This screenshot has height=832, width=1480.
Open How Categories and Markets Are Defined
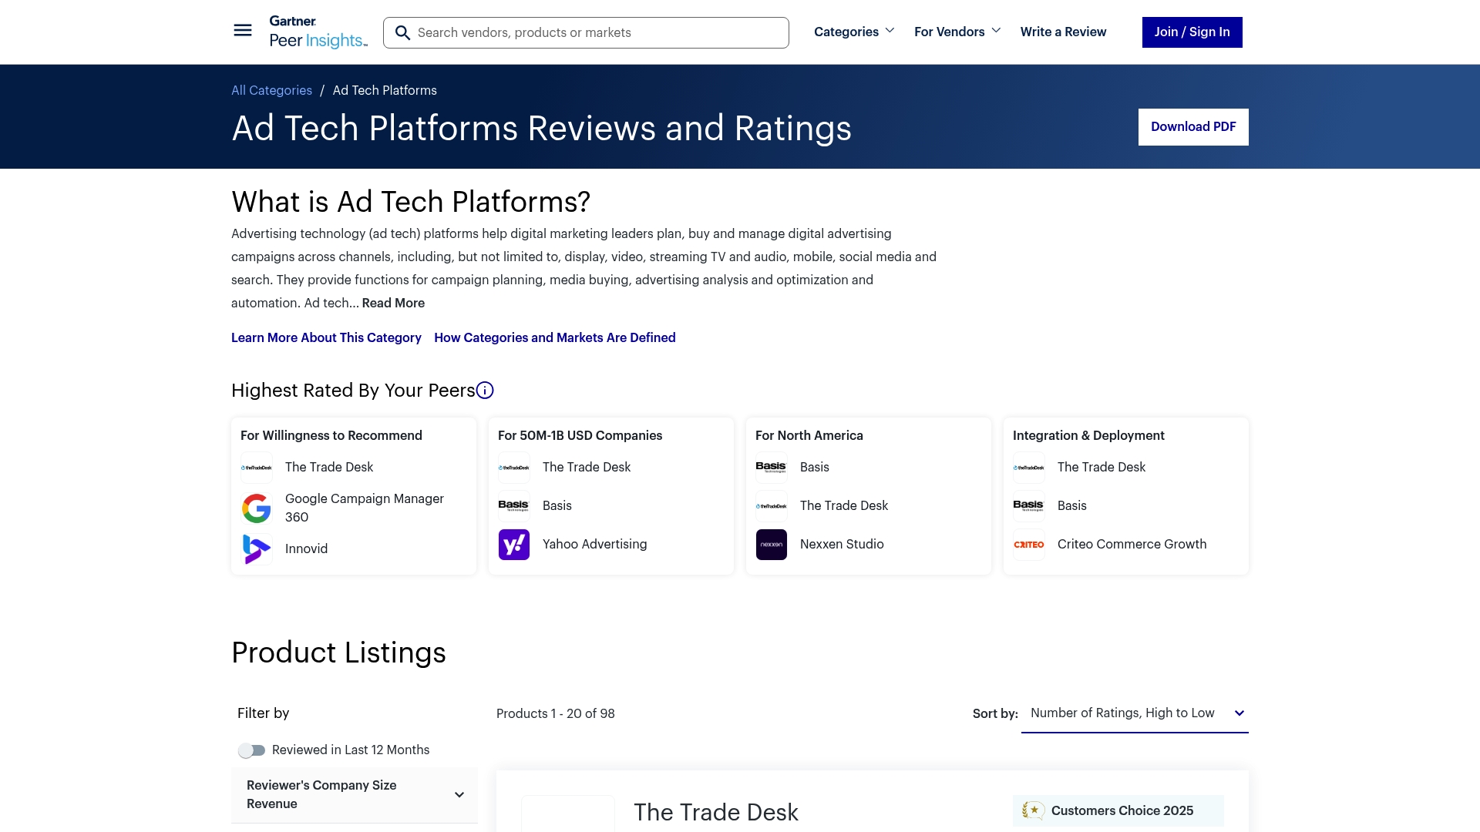coord(555,337)
